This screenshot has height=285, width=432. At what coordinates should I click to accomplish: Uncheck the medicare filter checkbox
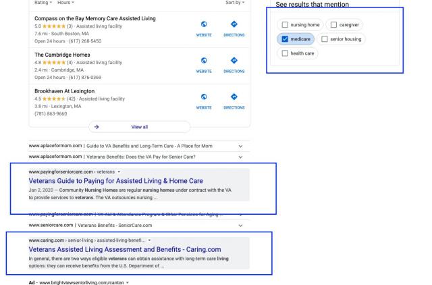pyautogui.click(x=286, y=39)
